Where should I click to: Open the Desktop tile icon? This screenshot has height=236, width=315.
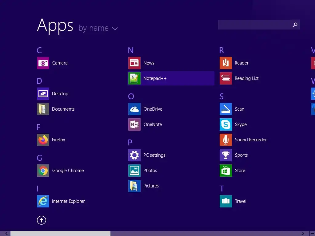click(43, 94)
